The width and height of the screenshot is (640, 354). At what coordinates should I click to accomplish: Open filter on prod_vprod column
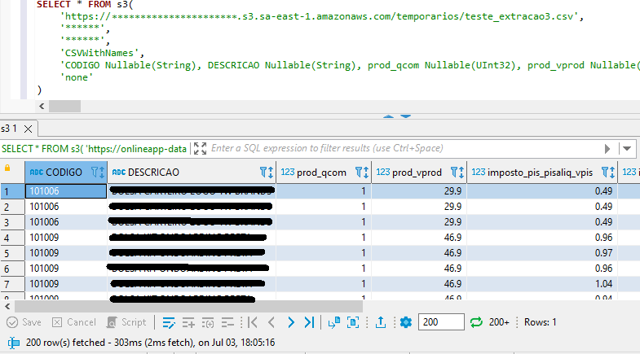click(x=454, y=173)
